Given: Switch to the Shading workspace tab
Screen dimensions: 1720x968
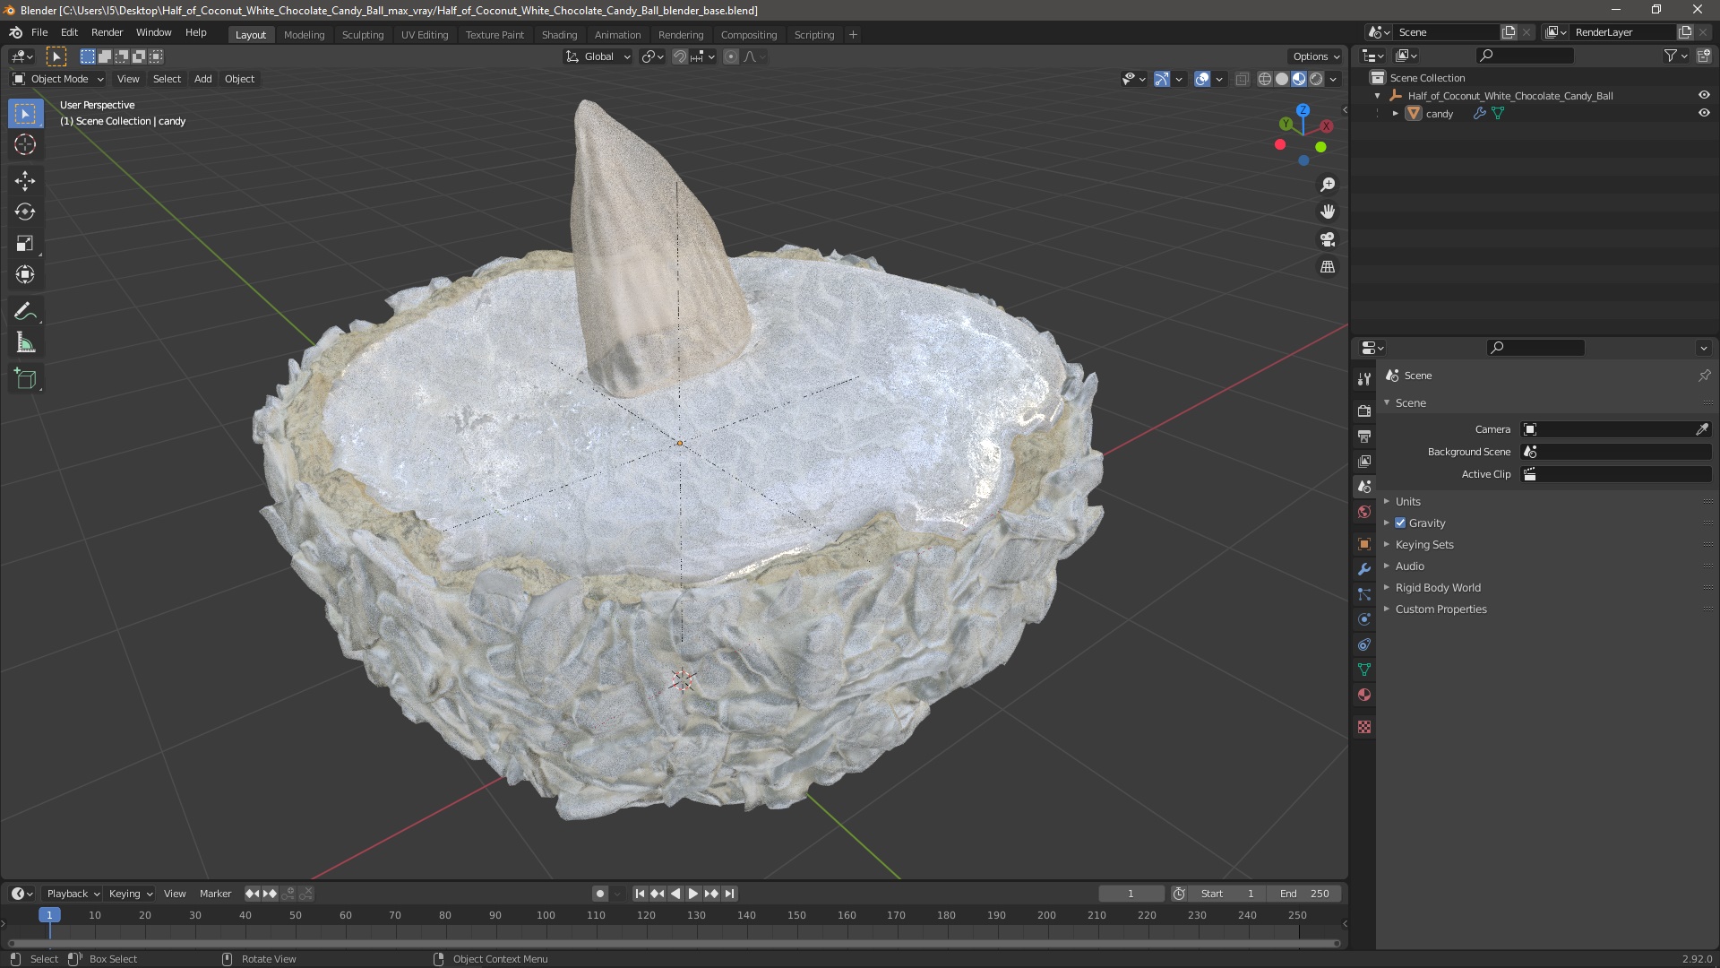Looking at the screenshot, I should click(559, 35).
